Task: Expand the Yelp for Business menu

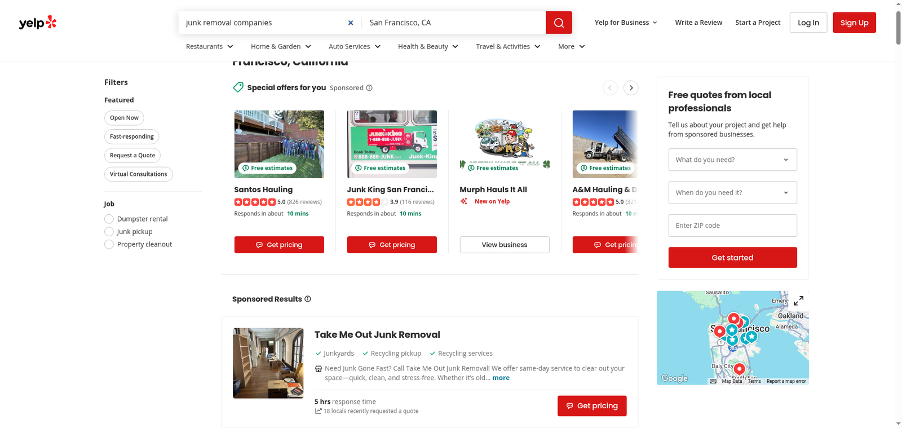Action: point(626,23)
